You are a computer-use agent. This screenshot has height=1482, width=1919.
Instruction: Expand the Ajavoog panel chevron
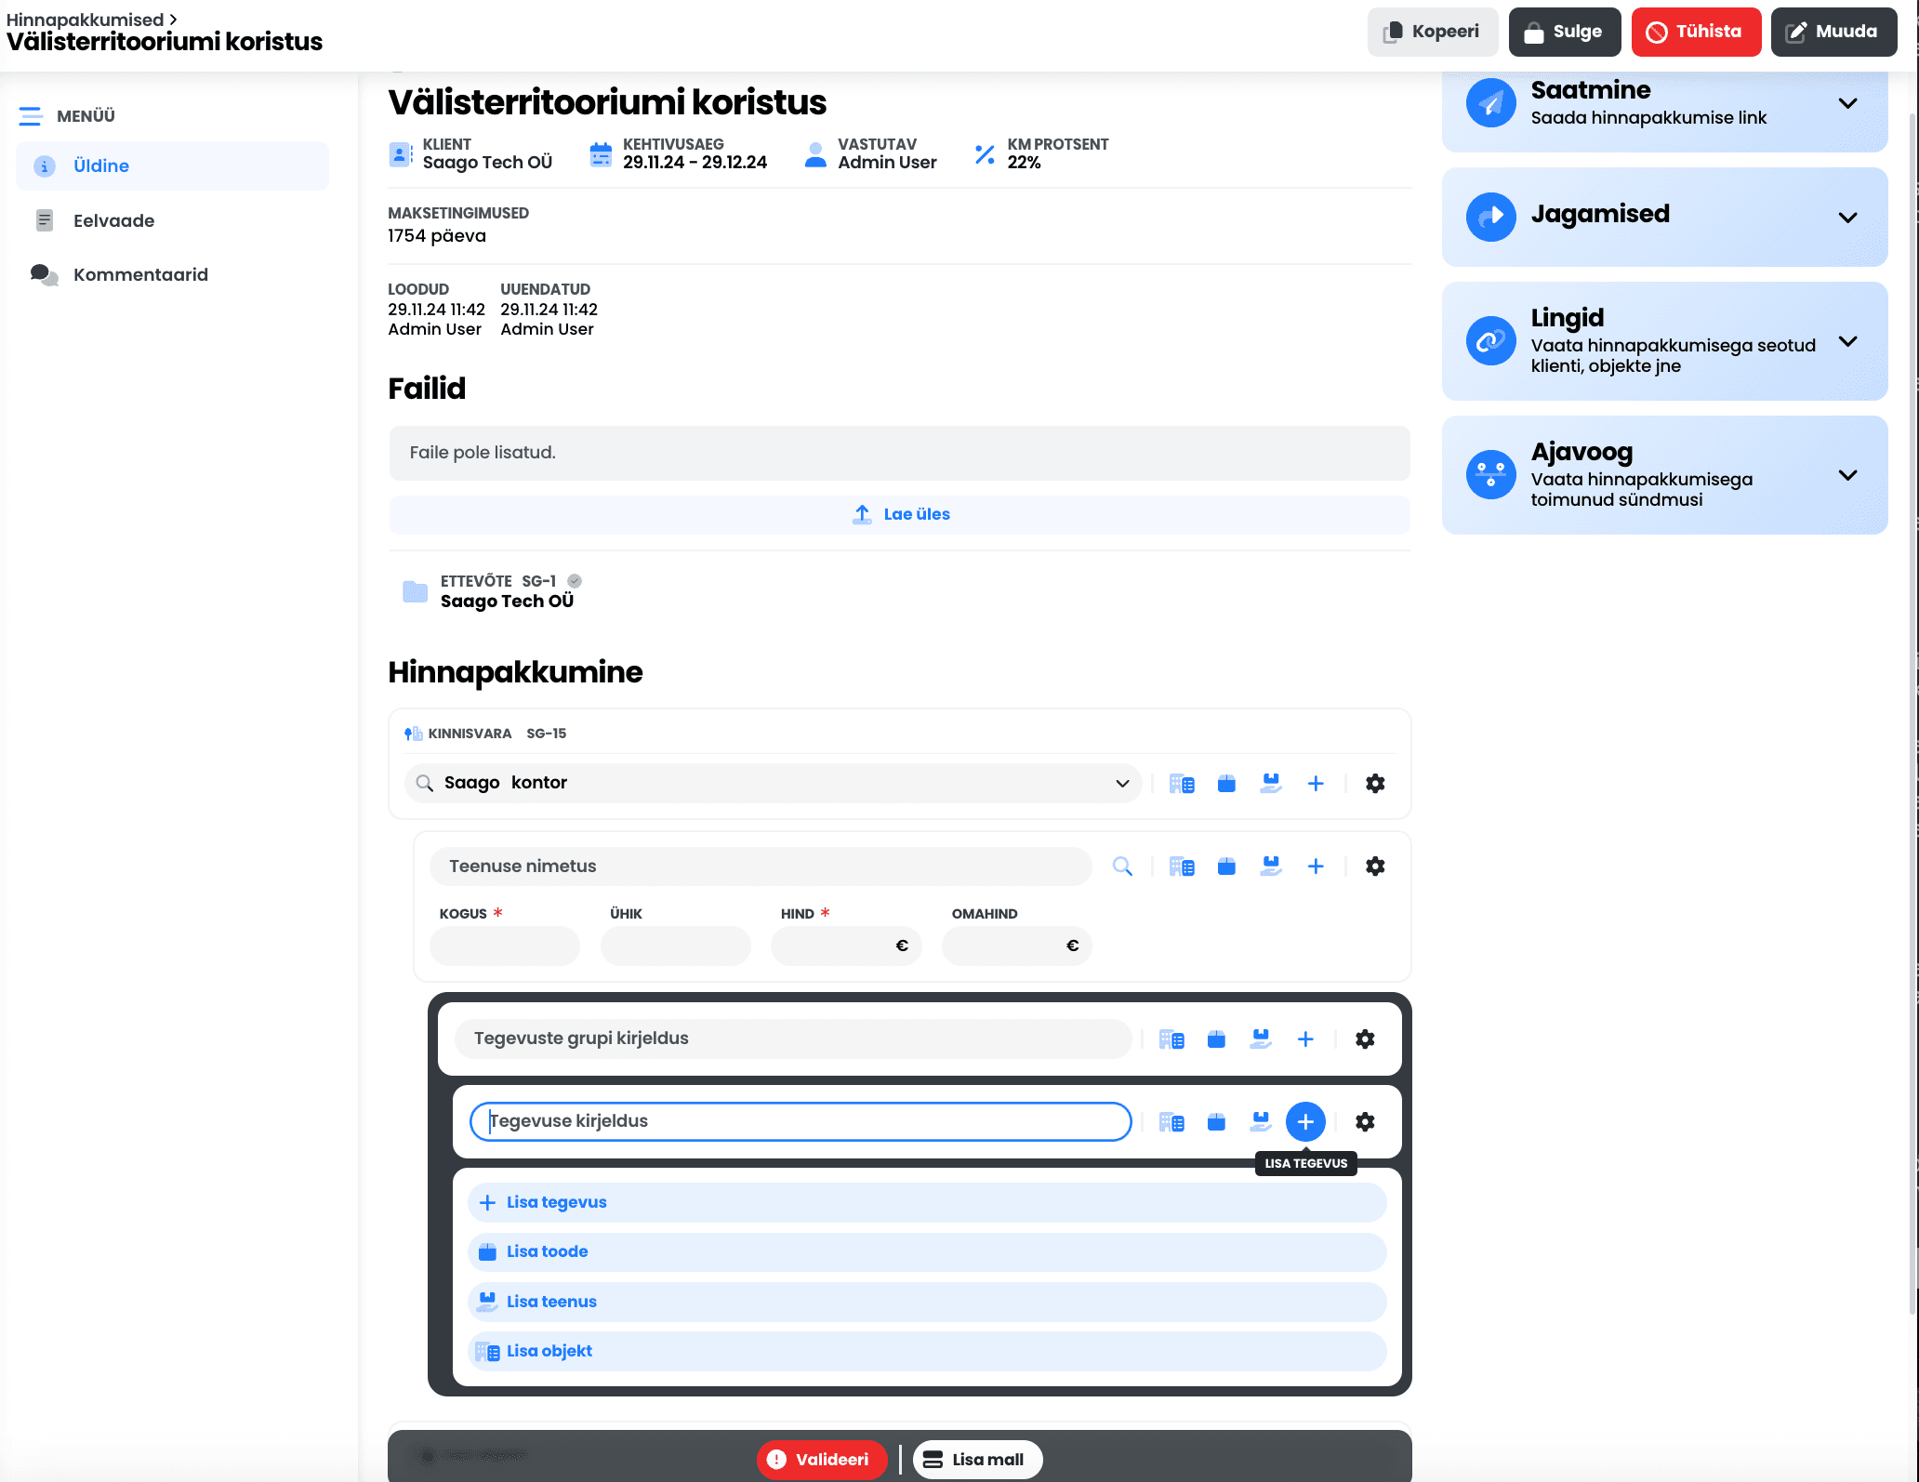click(x=1847, y=475)
